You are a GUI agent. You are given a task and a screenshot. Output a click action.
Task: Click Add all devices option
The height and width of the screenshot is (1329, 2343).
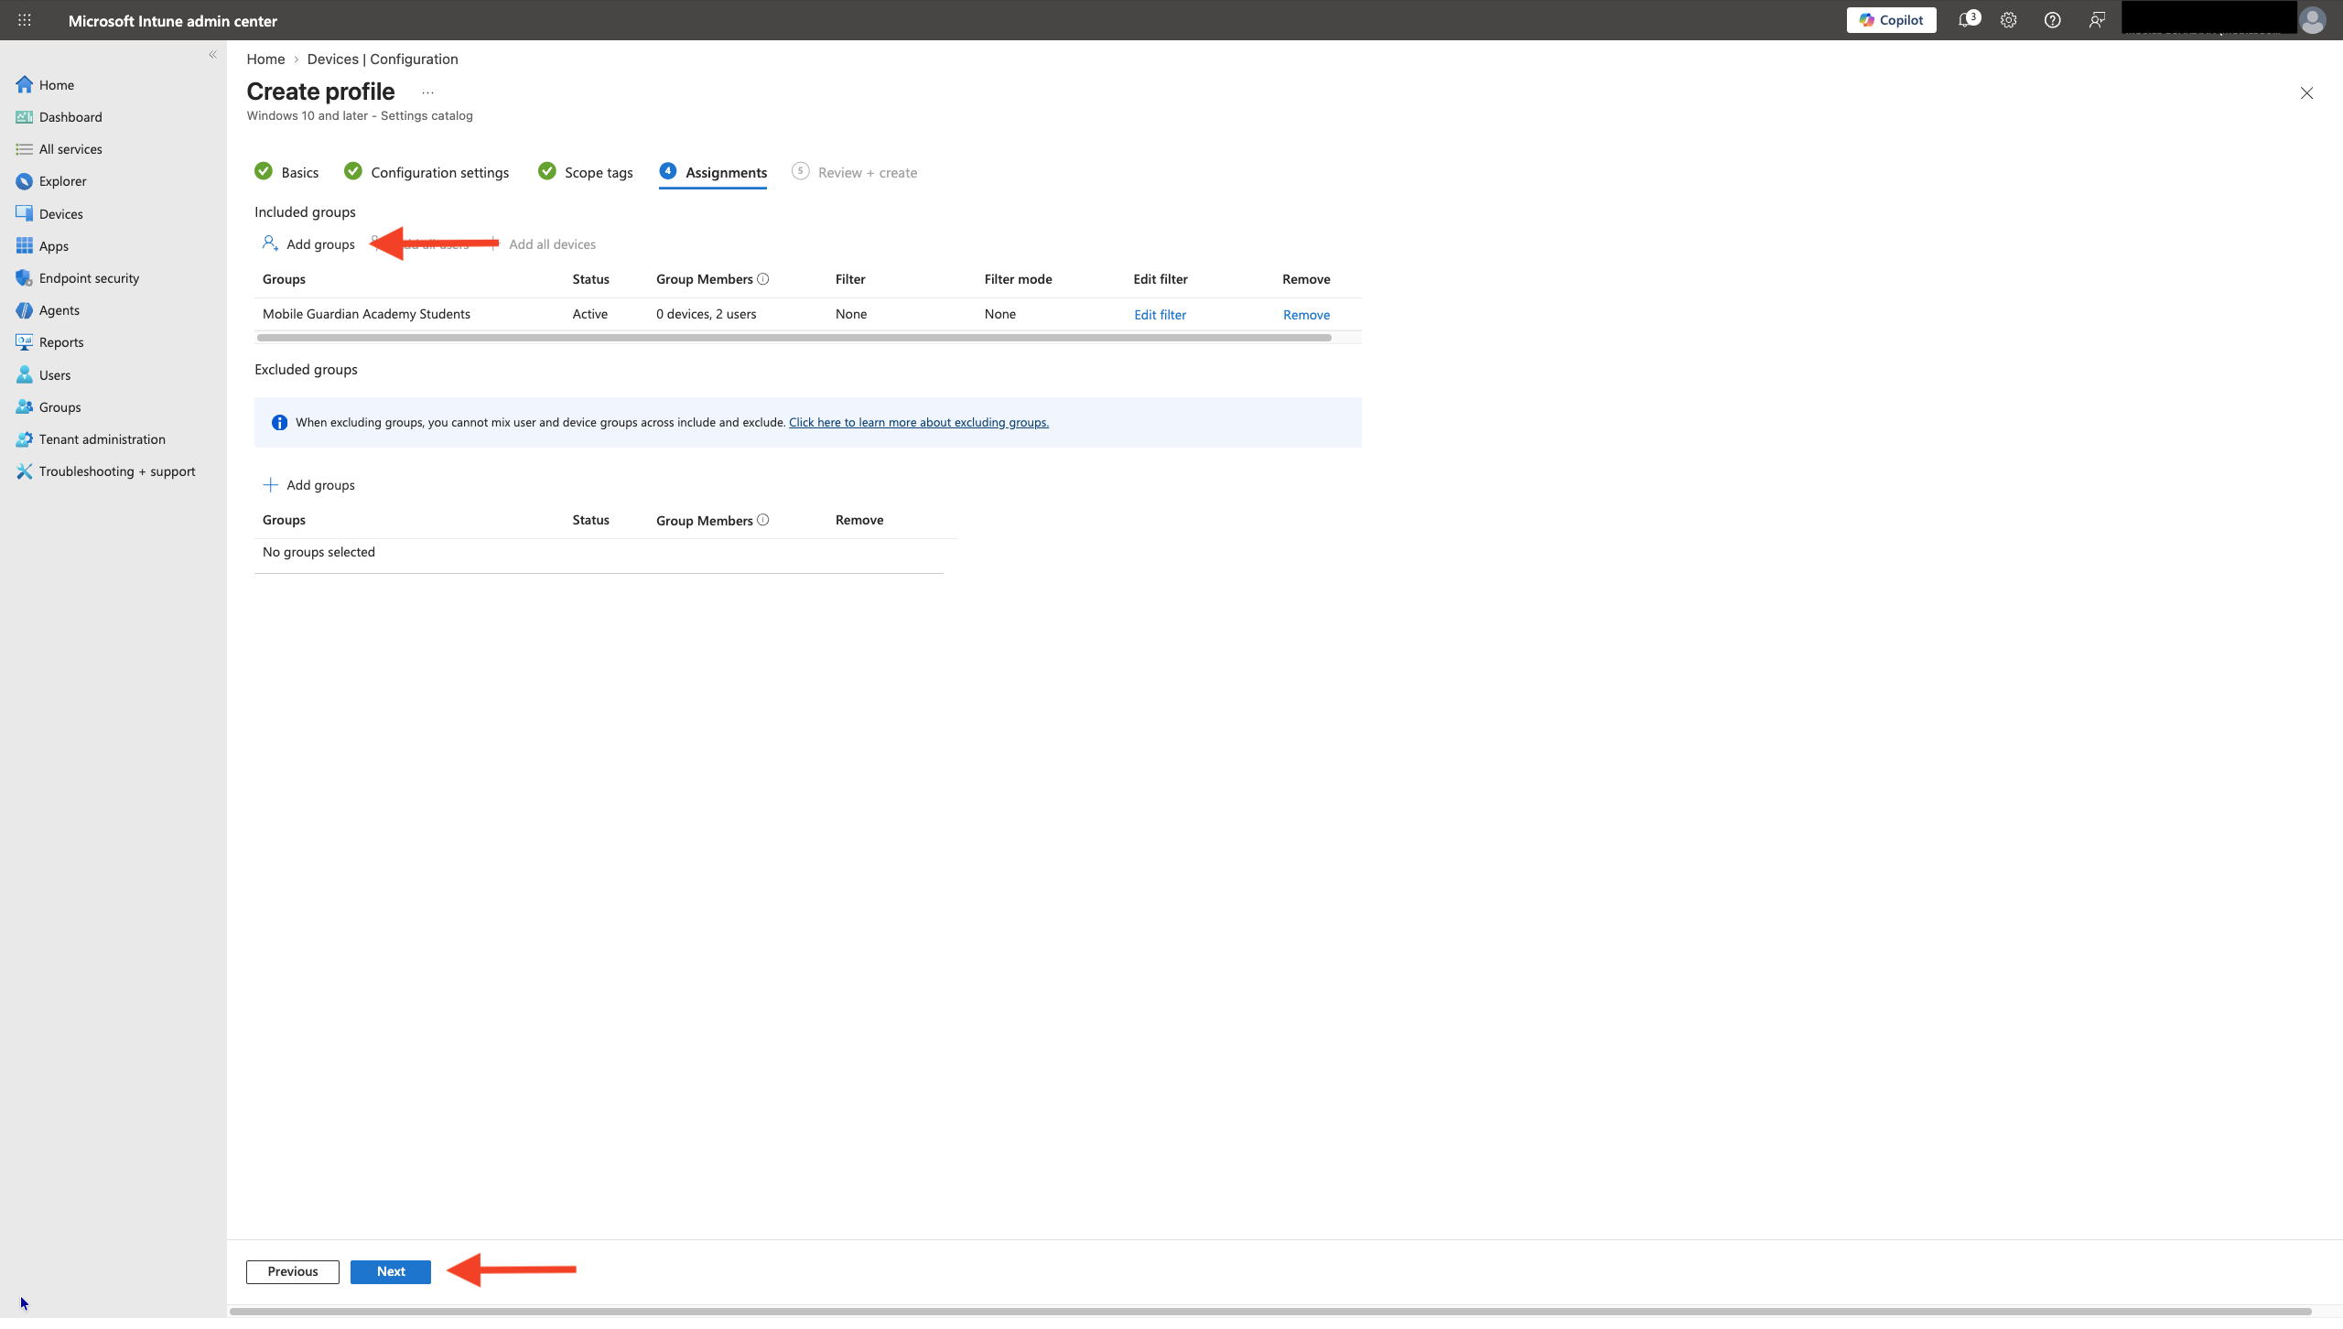click(x=552, y=244)
